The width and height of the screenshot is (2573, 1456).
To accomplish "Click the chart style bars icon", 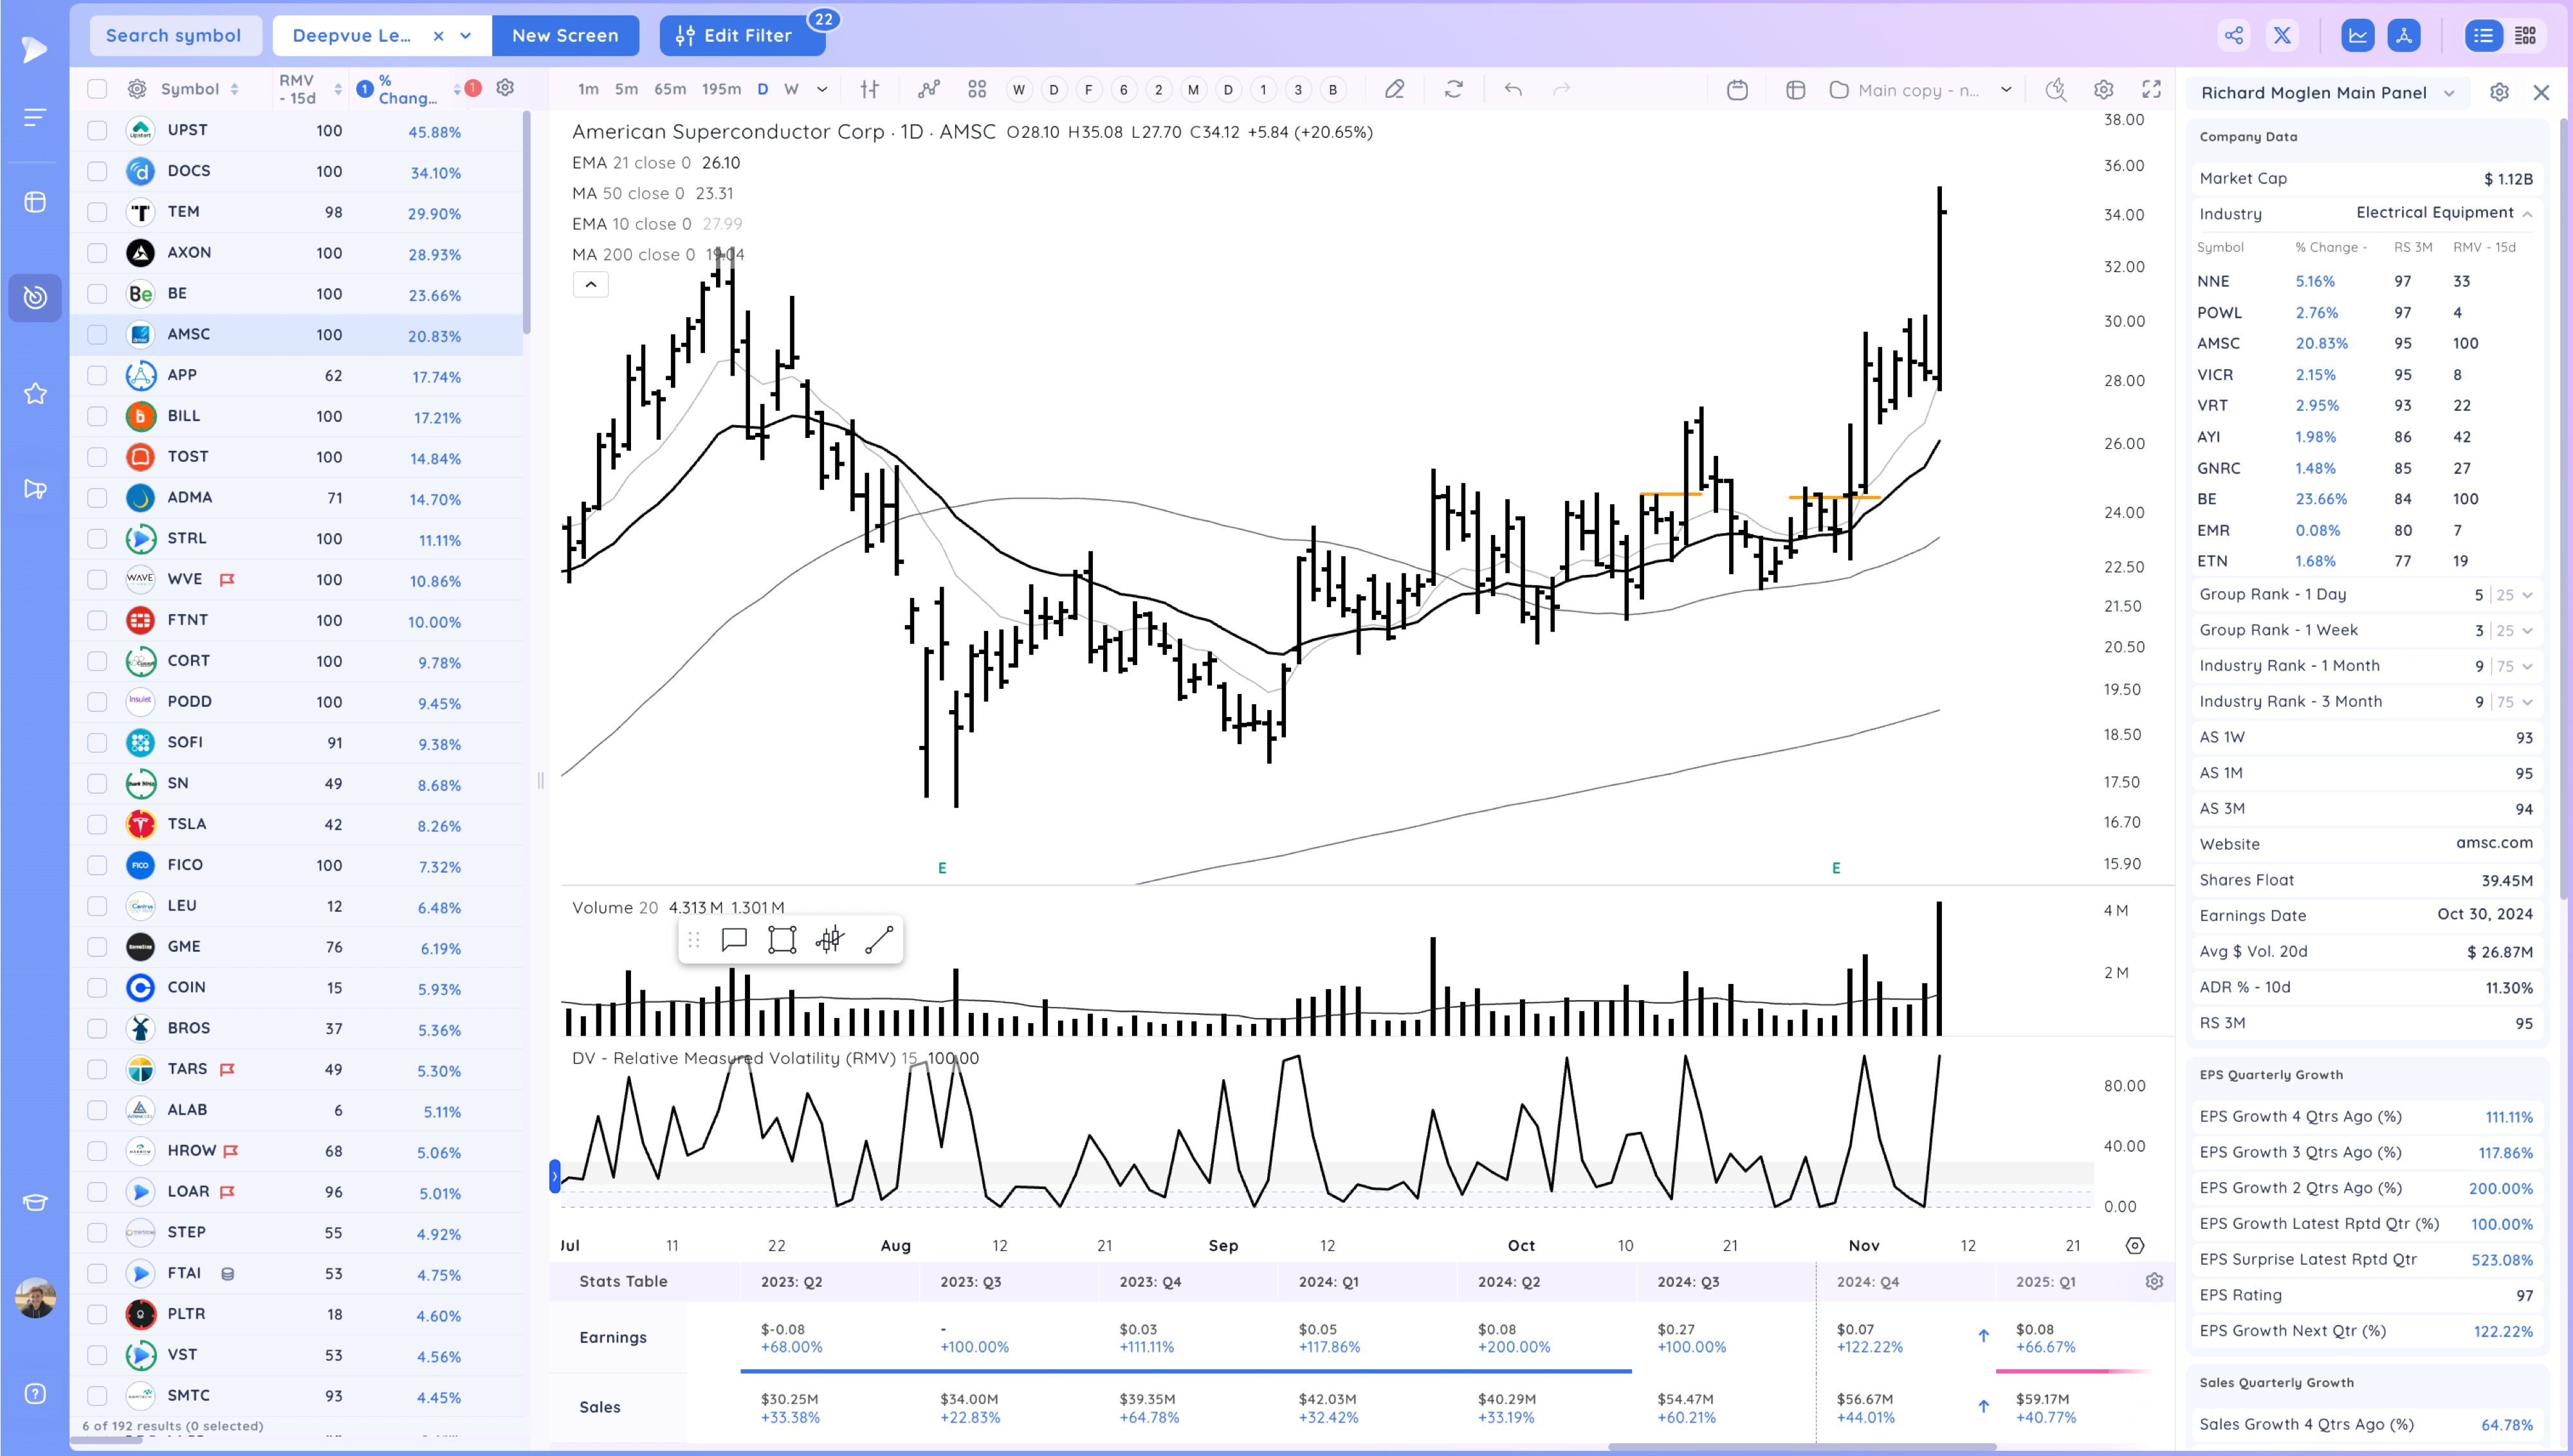I will (869, 90).
